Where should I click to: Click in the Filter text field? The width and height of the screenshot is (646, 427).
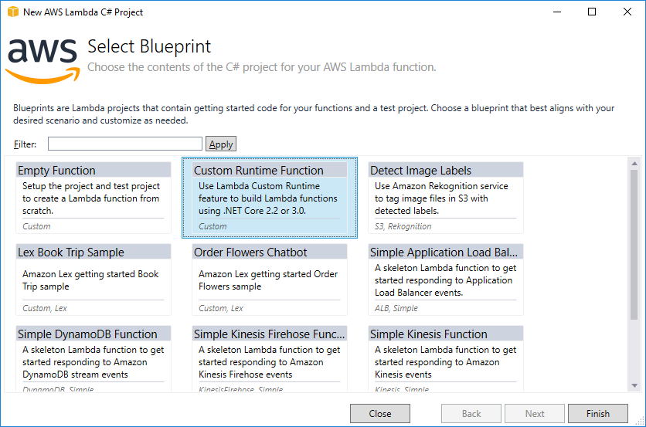(125, 144)
